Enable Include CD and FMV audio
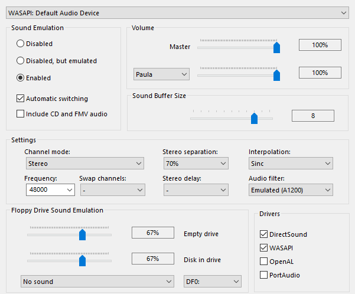This screenshot has width=355, height=294. coord(21,114)
